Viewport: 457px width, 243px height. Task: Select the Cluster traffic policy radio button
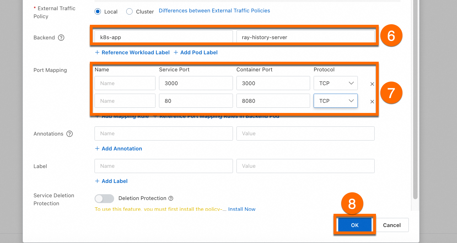[x=129, y=12]
